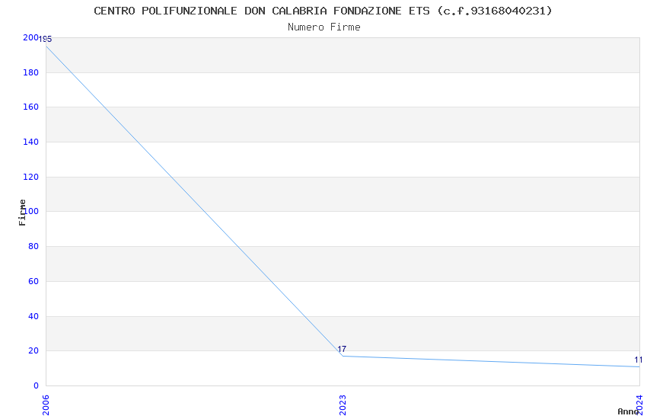This screenshot has height=419, width=647.
Task: Click the y-axis value 120
Action: pos(30,177)
